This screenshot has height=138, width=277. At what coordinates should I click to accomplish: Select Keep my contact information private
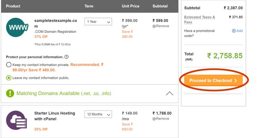tap(9, 65)
